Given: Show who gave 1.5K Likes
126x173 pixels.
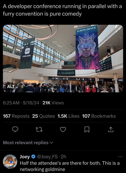Looking at the screenshot, I should (x=69, y=116).
